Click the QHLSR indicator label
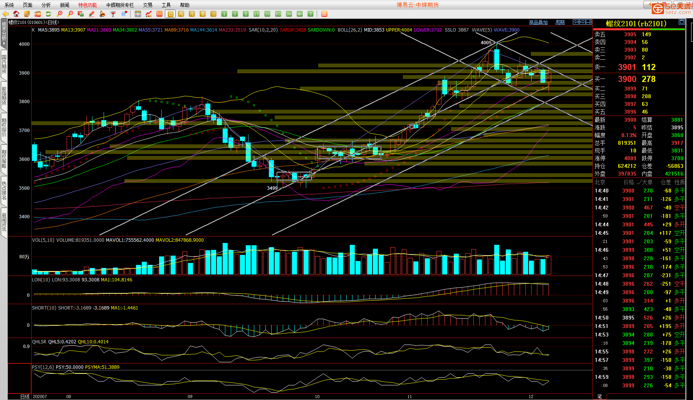The image size is (693, 400). tap(39, 342)
